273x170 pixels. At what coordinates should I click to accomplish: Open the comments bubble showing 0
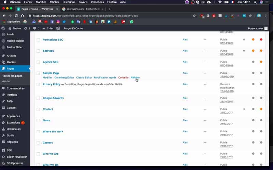[x=36, y=28]
